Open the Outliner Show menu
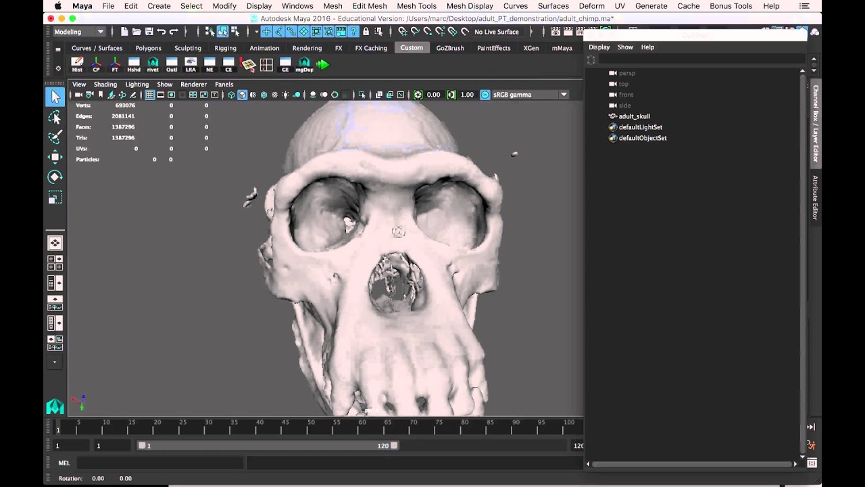The image size is (865, 487). point(625,47)
